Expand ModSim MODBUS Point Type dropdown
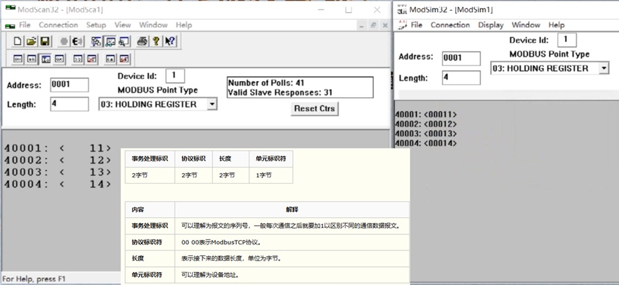Viewport: 619px width, 285px height. pyautogui.click(x=604, y=69)
